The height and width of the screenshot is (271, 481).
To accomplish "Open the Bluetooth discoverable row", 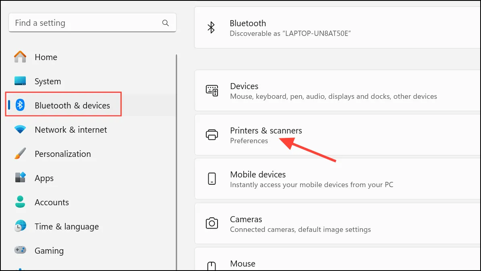I will point(338,28).
